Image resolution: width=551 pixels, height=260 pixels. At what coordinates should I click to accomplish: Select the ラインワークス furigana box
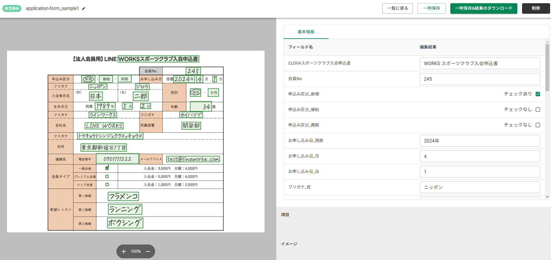103,115
